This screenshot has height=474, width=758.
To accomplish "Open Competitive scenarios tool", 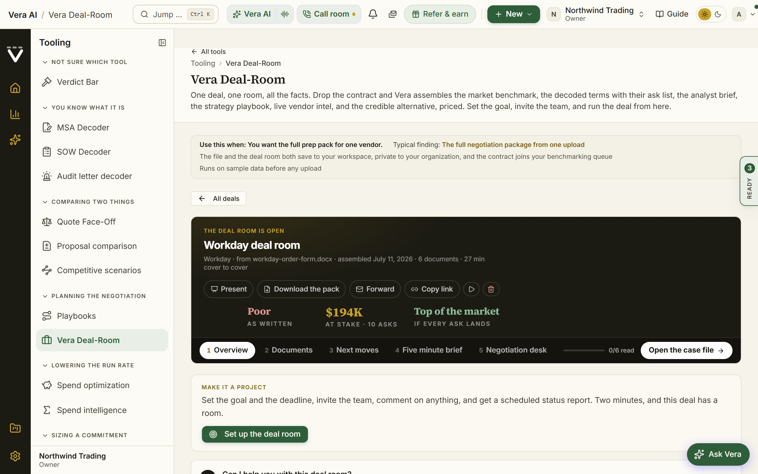I will [x=102, y=270].
